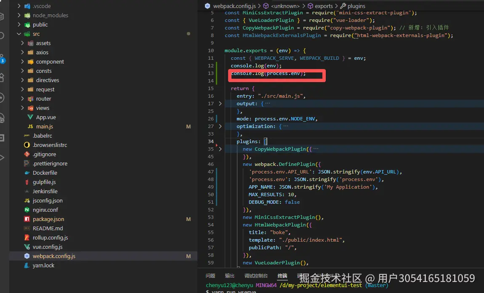This screenshot has height=293, width=484.
Task: Switch to the 输出 panel tab
Action: point(230,276)
